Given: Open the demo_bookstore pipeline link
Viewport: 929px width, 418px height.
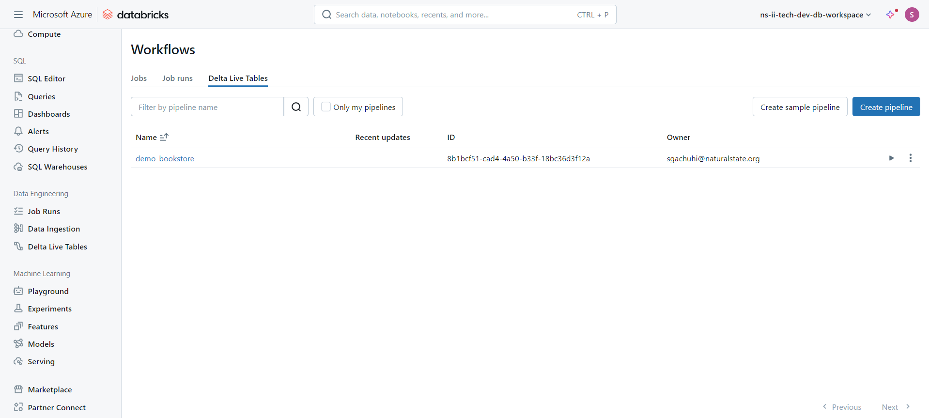Looking at the screenshot, I should [x=165, y=158].
